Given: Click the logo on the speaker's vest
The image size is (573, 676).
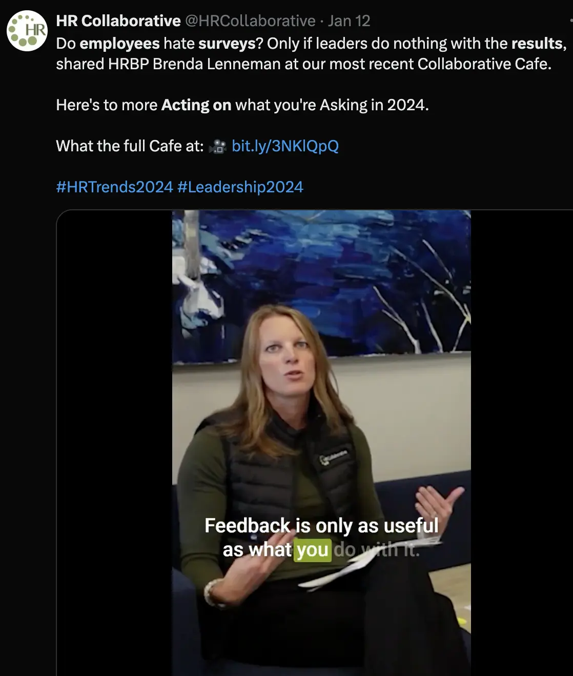Looking at the screenshot, I should [334, 456].
